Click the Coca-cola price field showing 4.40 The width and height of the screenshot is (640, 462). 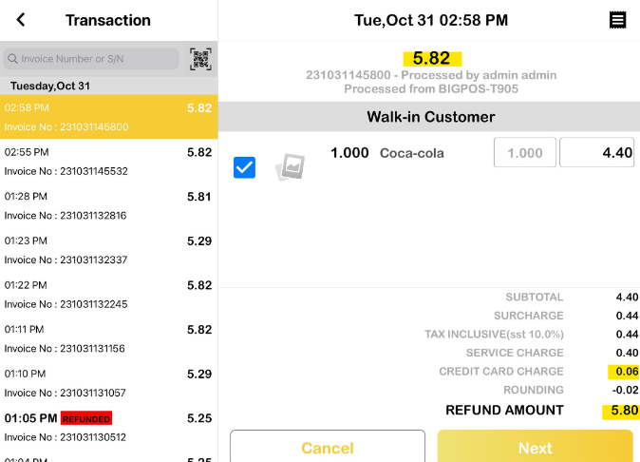click(x=596, y=153)
